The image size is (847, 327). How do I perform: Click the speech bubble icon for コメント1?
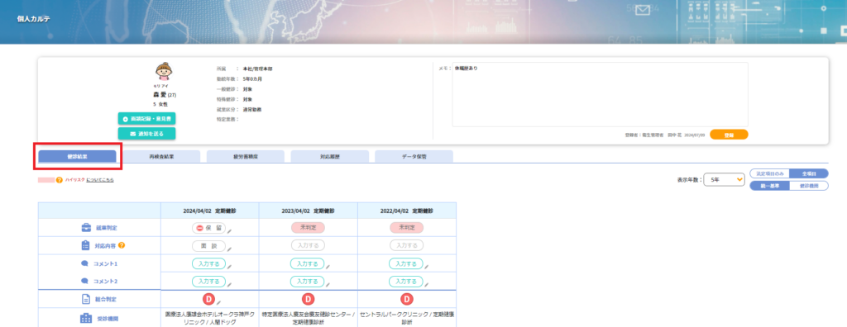click(84, 264)
